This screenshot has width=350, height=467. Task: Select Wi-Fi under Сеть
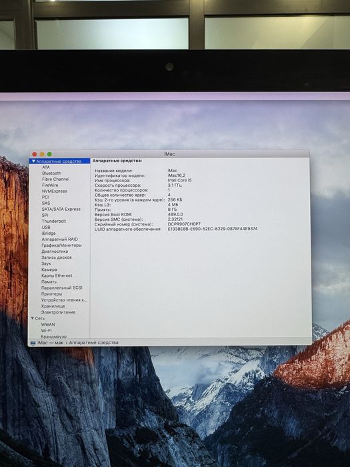(x=46, y=331)
